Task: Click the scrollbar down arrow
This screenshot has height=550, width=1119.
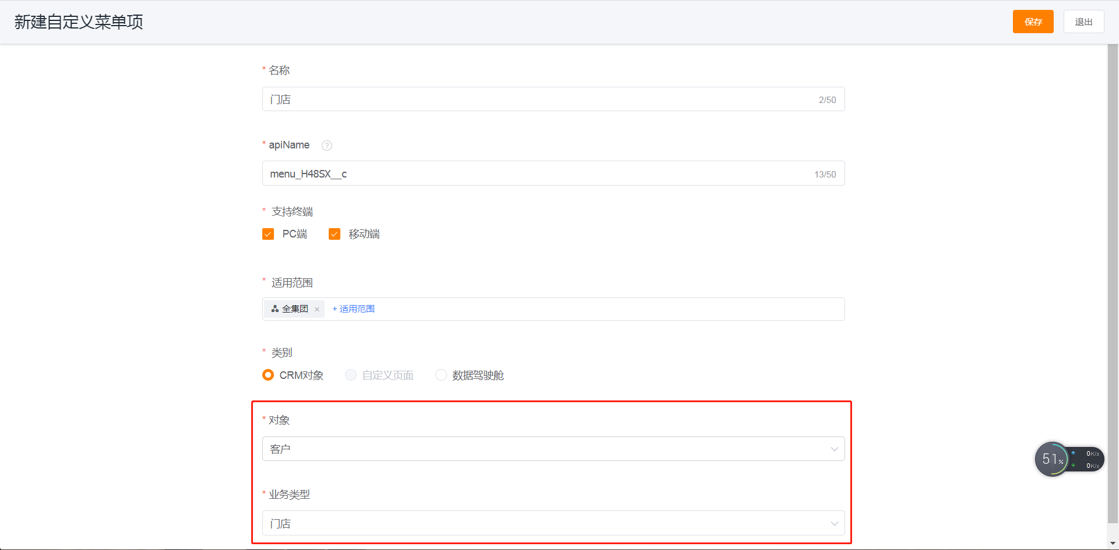Action: click(1113, 544)
